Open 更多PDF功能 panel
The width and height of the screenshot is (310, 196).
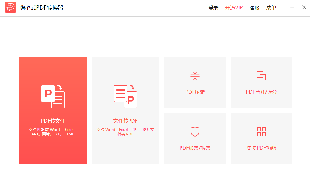pyautogui.click(x=261, y=139)
